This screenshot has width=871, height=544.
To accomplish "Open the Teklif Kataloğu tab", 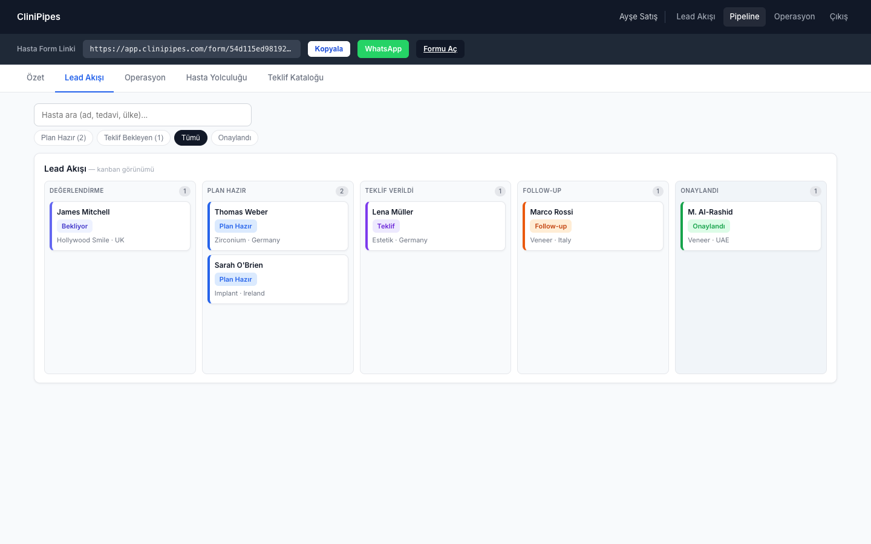I will [296, 78].
